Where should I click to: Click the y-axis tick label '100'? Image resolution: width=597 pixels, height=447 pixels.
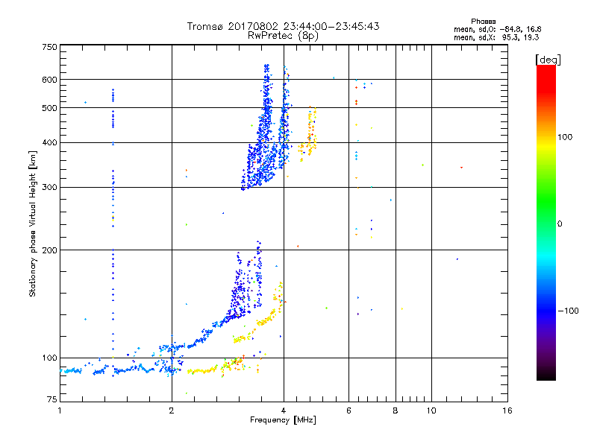(49, 358)
